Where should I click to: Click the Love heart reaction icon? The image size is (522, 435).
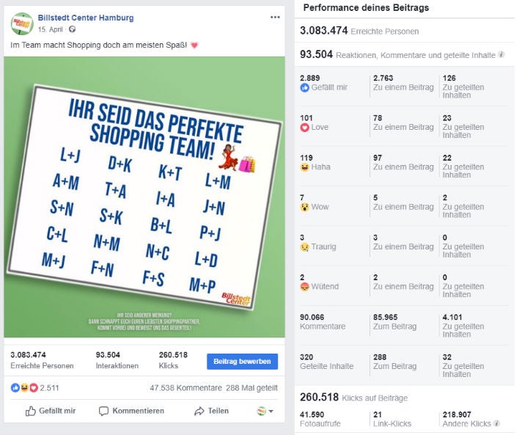305,128
